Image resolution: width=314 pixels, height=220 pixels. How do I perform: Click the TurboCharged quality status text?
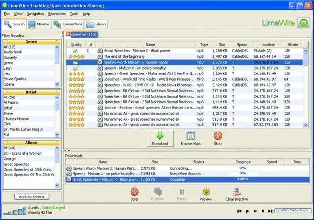(53, 208)
